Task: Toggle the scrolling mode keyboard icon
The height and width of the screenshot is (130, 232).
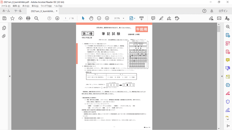Action: tap(141, 18)
